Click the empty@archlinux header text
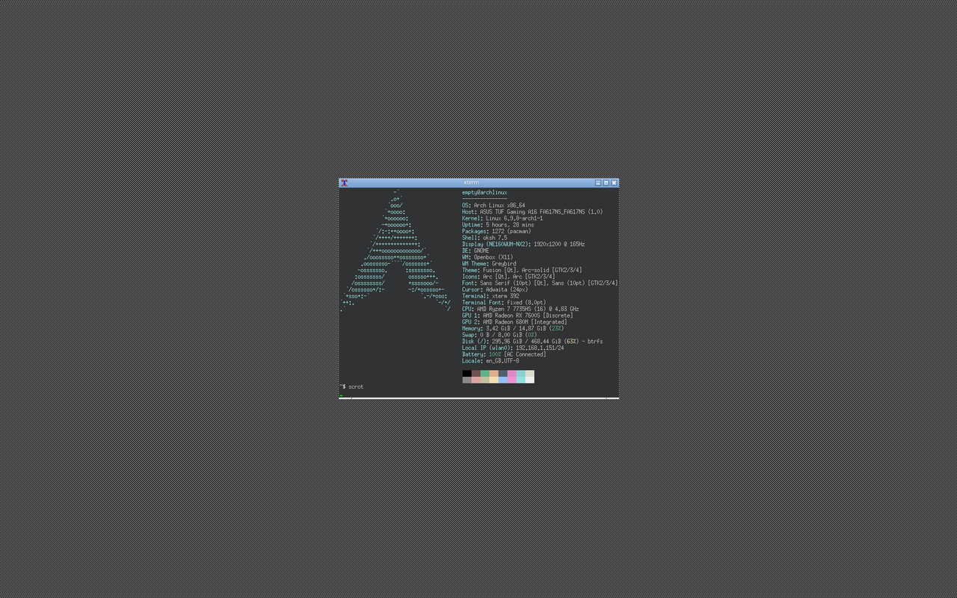Image resolution: width=957 pixels, height=598 pixels. coord(484,192)
